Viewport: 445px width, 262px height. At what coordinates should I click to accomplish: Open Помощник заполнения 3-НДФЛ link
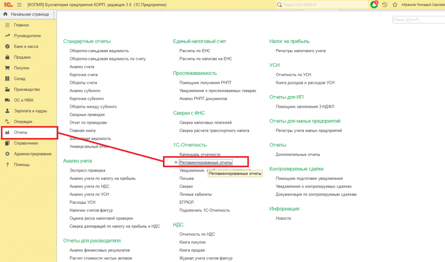click(305, 107)
